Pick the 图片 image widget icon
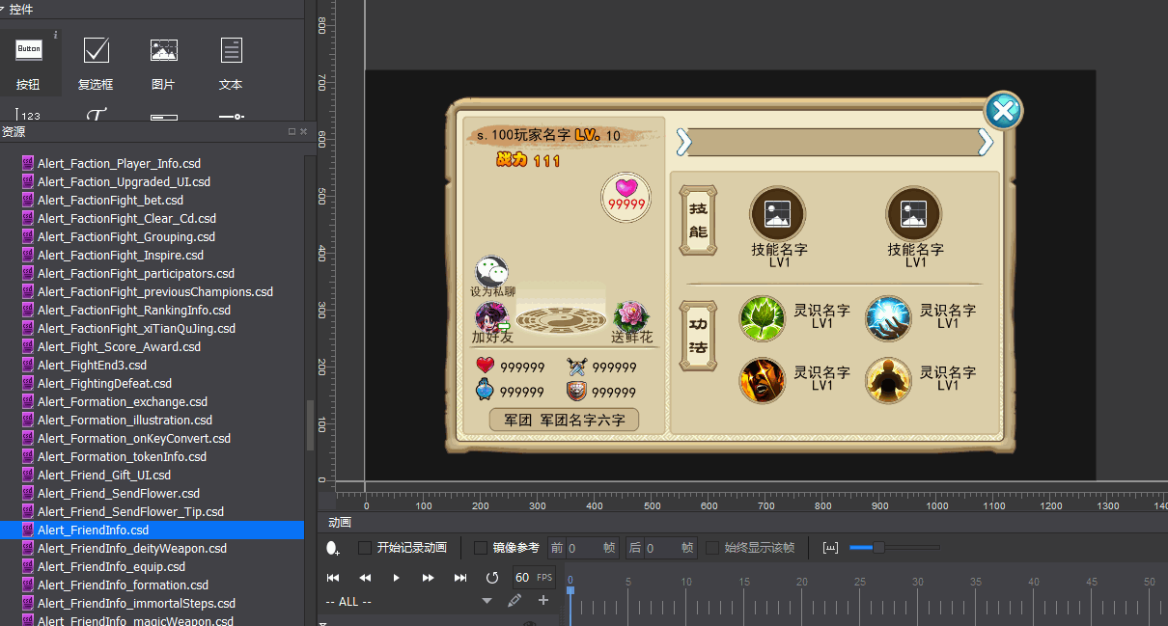 163,49
